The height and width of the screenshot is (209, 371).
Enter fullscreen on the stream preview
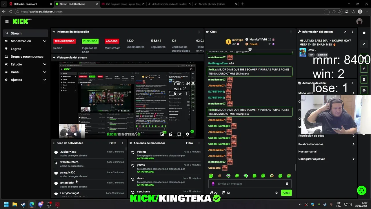(179, 134)
